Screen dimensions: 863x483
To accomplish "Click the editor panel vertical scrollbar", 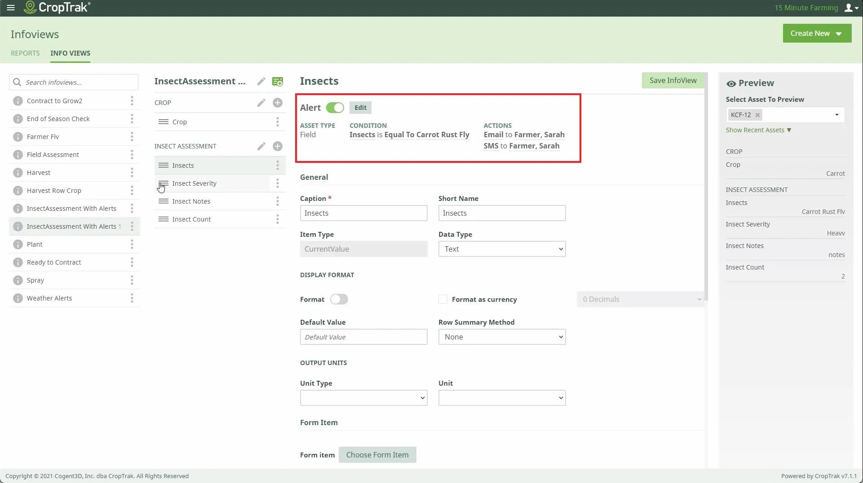I will coord(706,186).
